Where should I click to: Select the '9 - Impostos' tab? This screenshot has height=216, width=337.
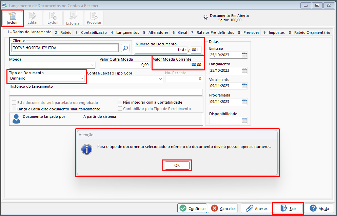(x=274, y=33)
